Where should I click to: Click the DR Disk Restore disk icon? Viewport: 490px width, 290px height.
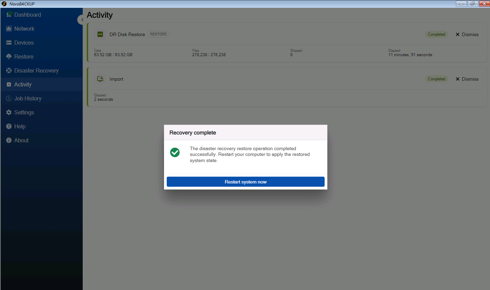click(100, 34)
